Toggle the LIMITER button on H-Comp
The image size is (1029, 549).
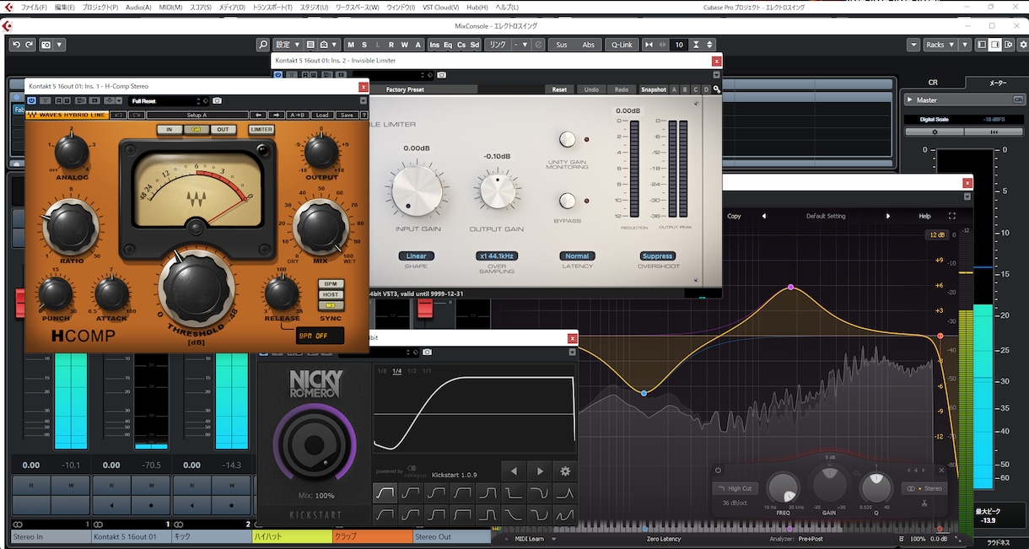pyautogui.click(x=261, y=130)
